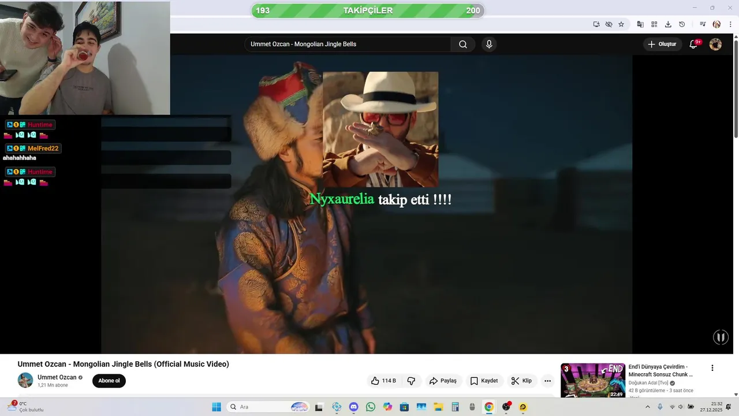The height and width of the screenshot is (416, 739).
Task: Open the YouTube account avatar menu
Action: pyautogui.click(x=715, y=44)
